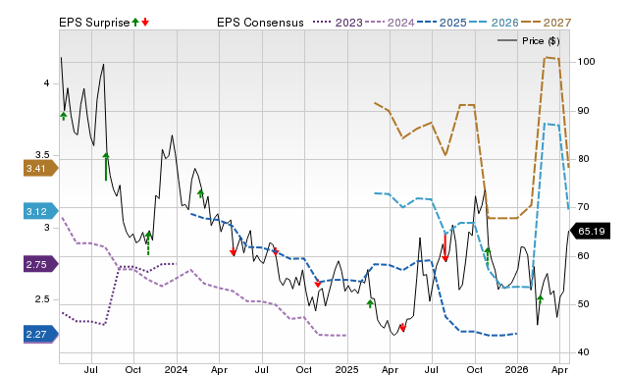This screenshot has width=628, height=375.
Task: Click the 90 price axis label
Action: (584, 111)
